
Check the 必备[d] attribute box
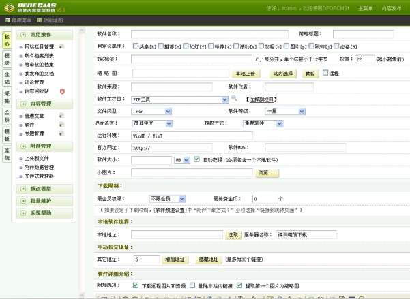pyautogui.click(x=336, y=46)
